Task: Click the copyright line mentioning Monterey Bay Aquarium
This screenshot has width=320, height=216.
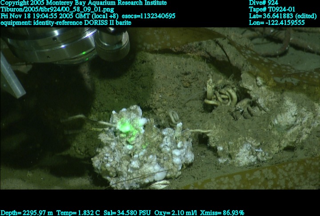Action: (x=84, y=3)
